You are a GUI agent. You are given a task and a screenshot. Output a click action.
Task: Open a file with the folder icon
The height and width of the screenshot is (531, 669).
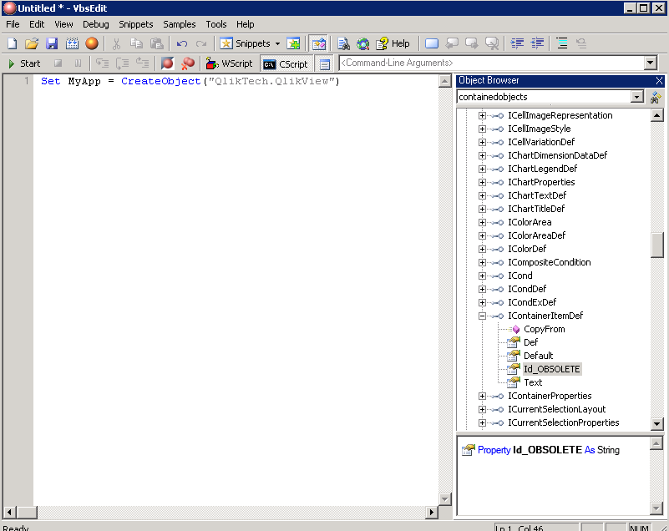(x=32, y=43)
